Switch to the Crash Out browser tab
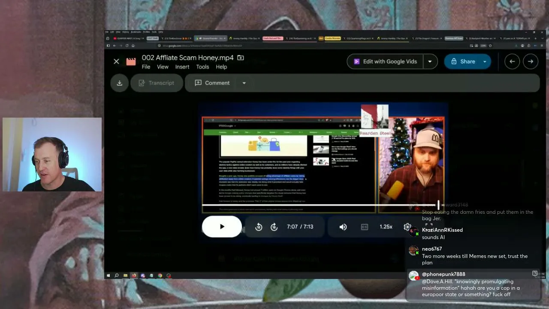 point(273,38)
